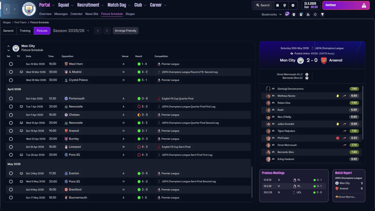Select the Portsmouth fixture radio button
375x211 pixels.
pyautogui.click(x=11, y=99)
